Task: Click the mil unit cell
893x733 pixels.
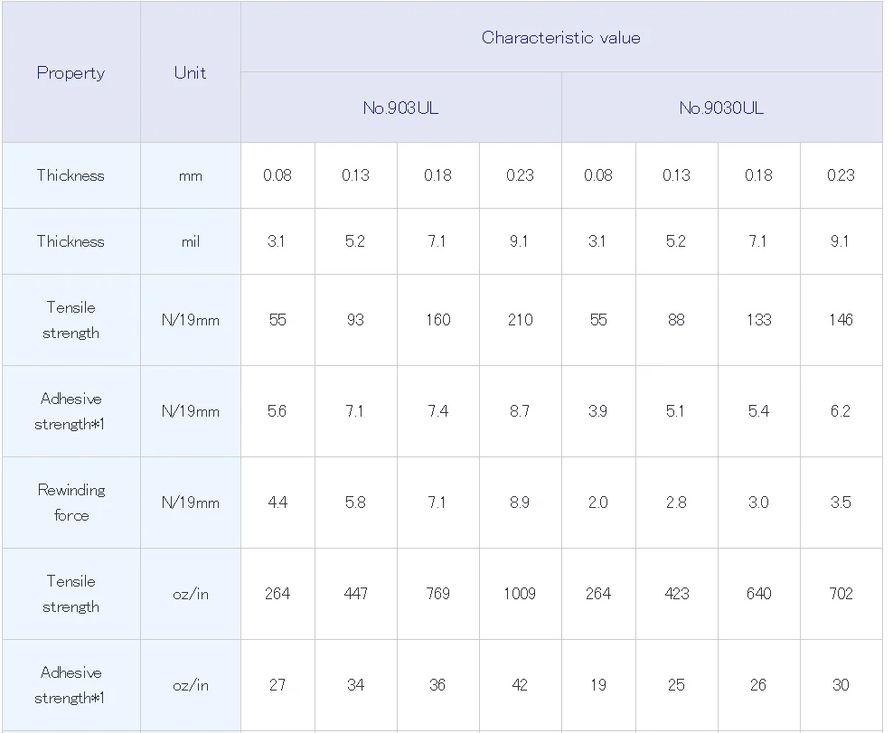Action: coord(190,241)
